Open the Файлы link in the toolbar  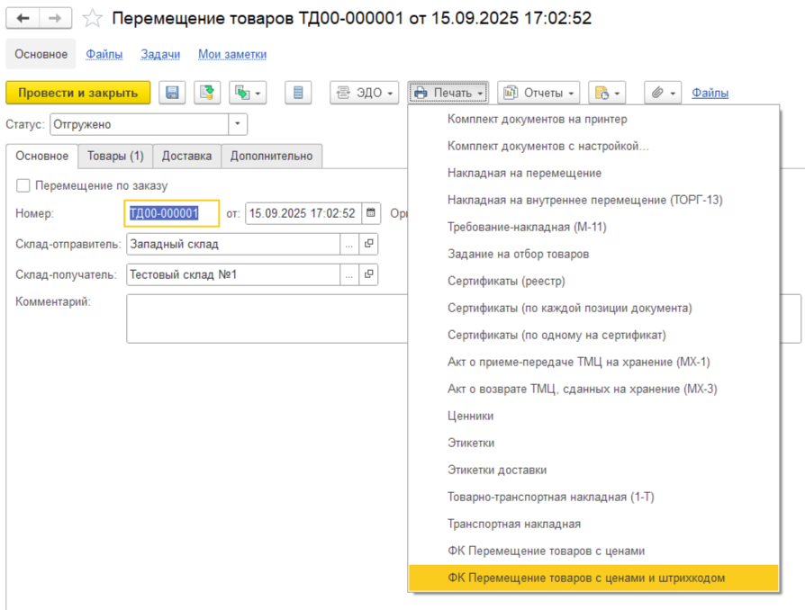tap(710, 93)
